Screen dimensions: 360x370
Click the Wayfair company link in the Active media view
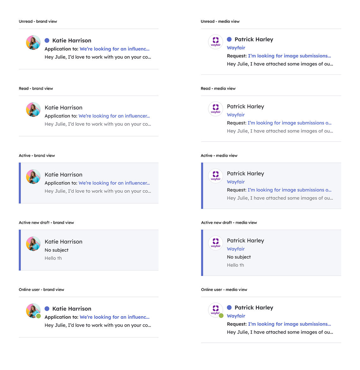[x=236, y=182]
